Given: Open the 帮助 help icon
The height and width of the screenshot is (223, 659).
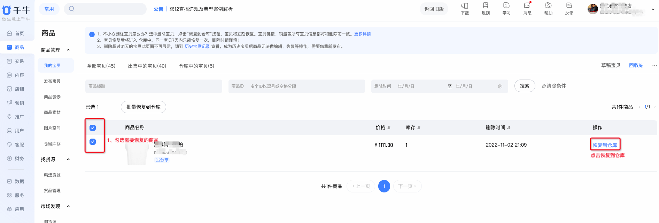Looking at the screenshot, I should [x=548, y=6].
